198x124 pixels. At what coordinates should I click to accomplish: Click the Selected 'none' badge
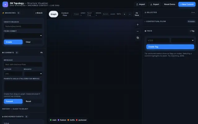pyautogui.click(x=193, y=12)
